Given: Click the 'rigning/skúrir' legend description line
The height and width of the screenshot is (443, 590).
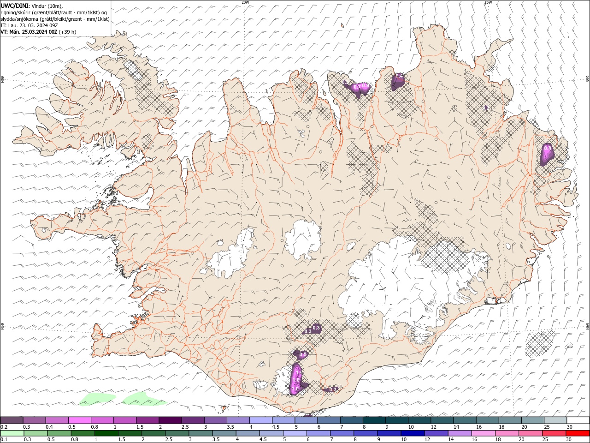Looking at the screenshot, I should [54, 12].
